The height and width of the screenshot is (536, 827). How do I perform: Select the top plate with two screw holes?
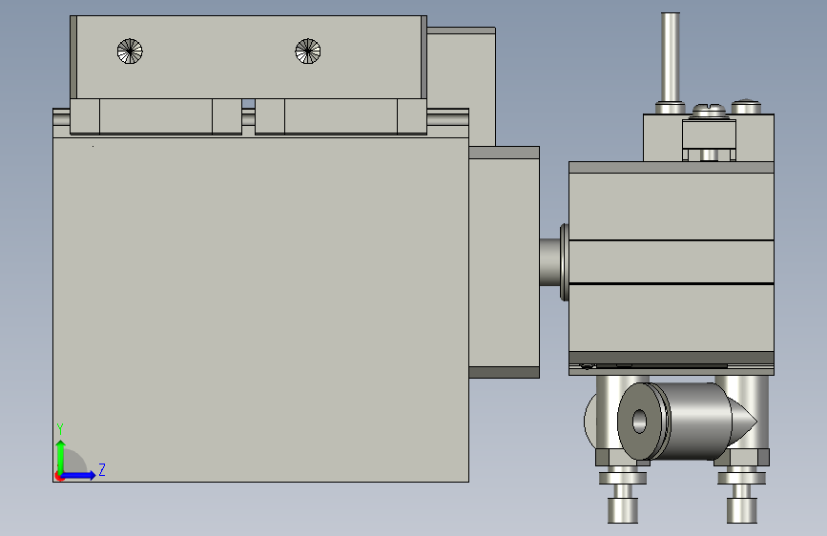249,57
